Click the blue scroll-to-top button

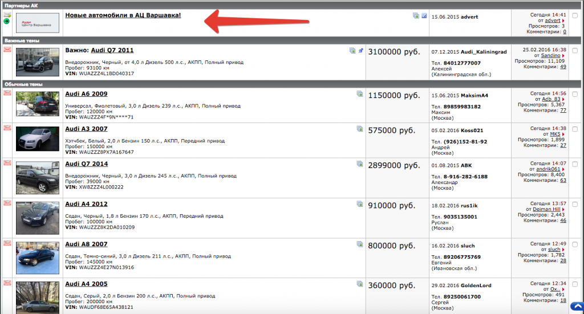[577, 307]
